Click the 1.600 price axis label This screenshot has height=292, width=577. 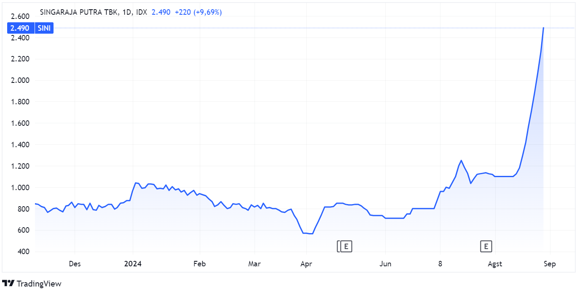(20, 123)
